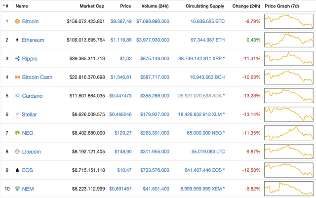Click Bitcoin price $9.387,49

(x=121, y=21)
